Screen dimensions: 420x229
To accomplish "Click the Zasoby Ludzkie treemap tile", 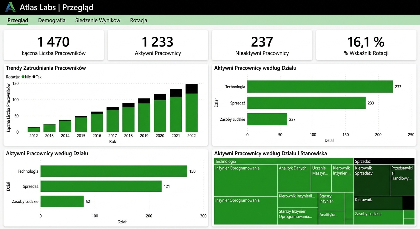I will (378, 217).
